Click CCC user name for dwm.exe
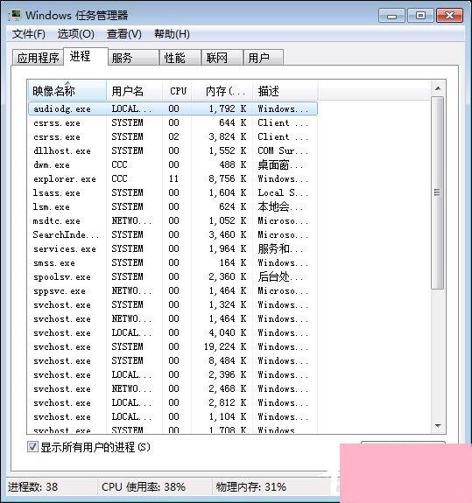This screenshot has width=472, height=503. pyautogui.click(x=119, y=164)
